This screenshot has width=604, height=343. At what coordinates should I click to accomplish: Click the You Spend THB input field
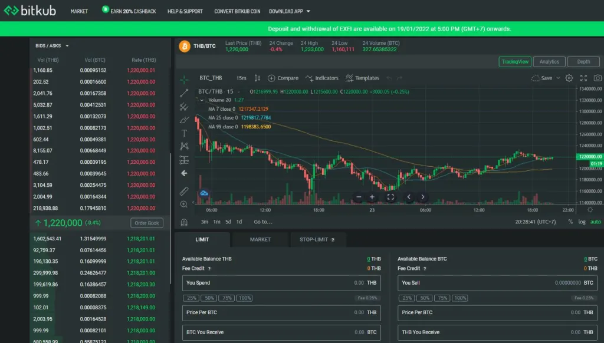[x=281, y=283]
